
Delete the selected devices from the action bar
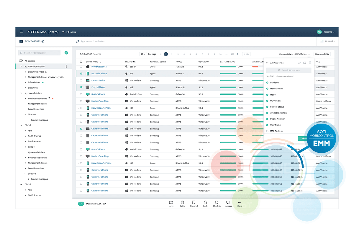point(182,204)
